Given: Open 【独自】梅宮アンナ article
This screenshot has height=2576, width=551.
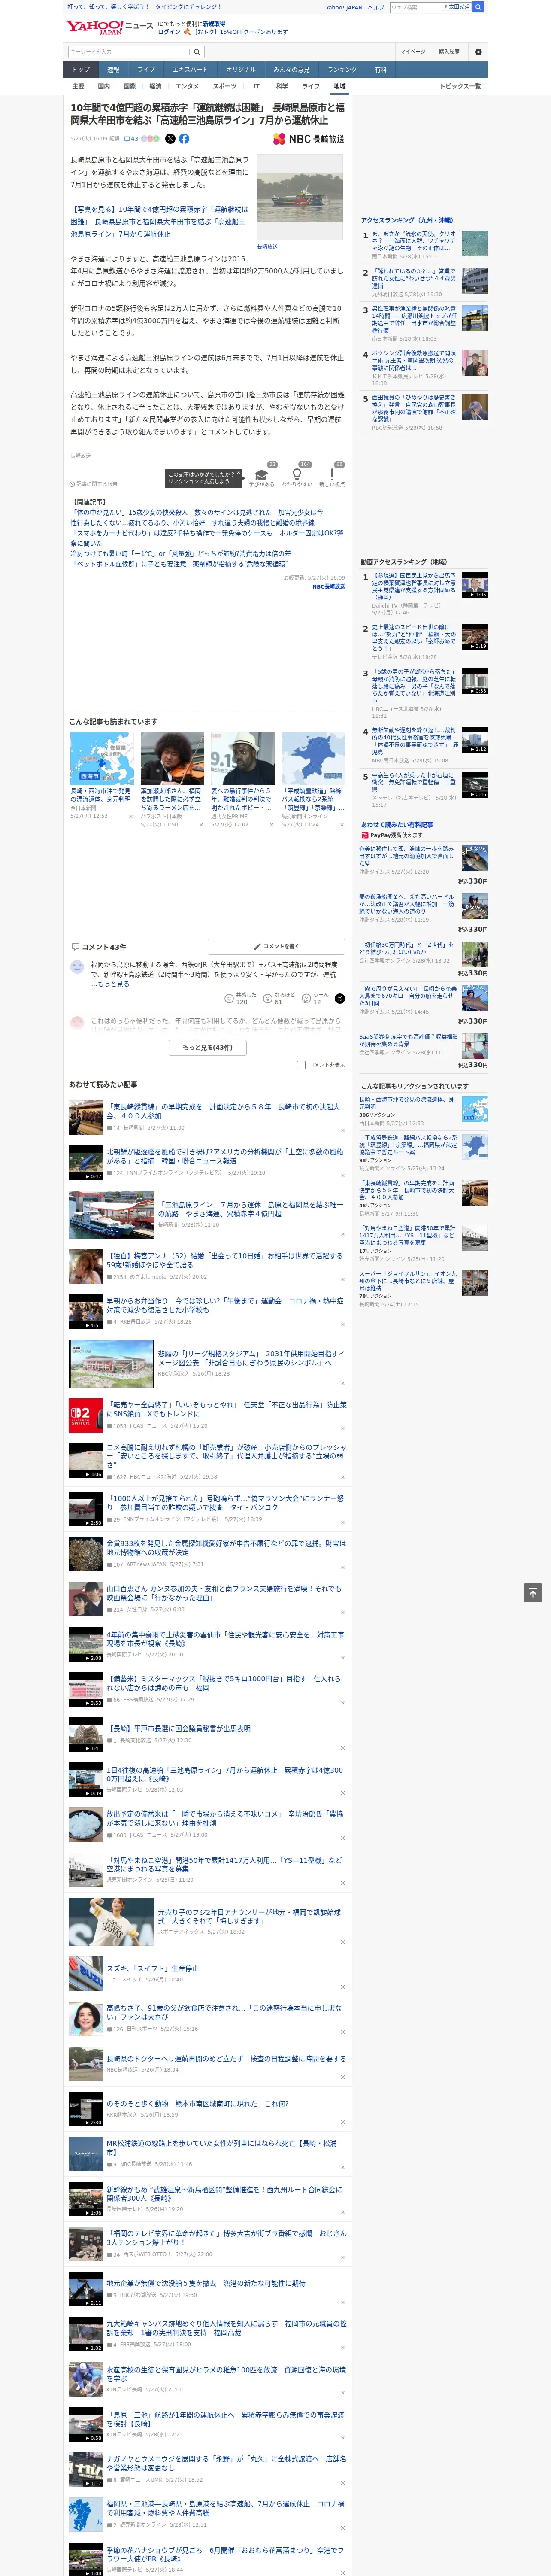Looking at the screenshot, I should pos(224,1260).
